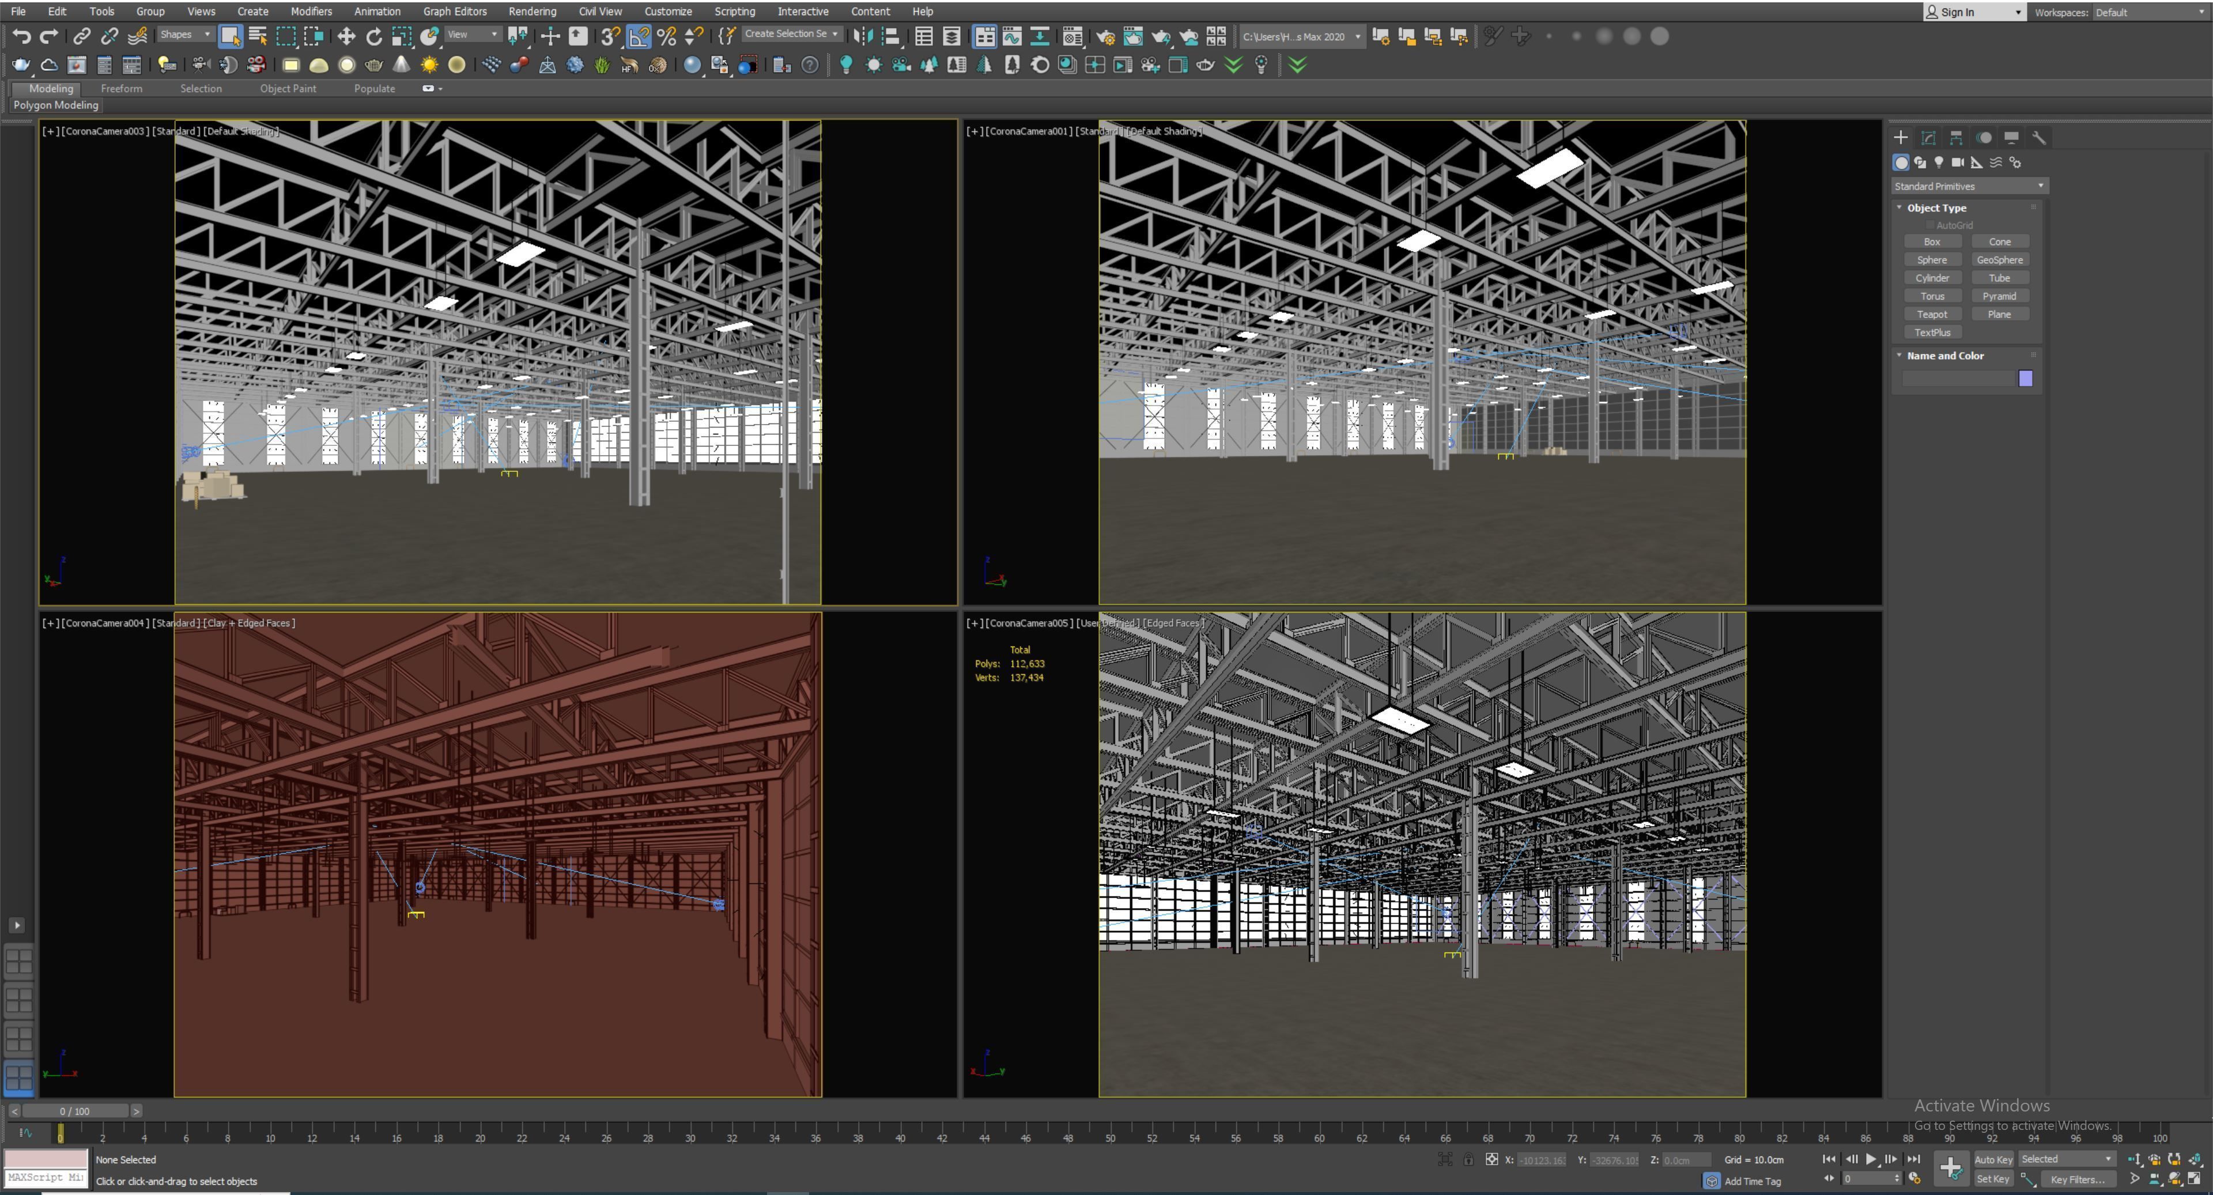Activate the Select and Rotate tool
This screenshot has width=2213, height=1195.
pos(373,36)
